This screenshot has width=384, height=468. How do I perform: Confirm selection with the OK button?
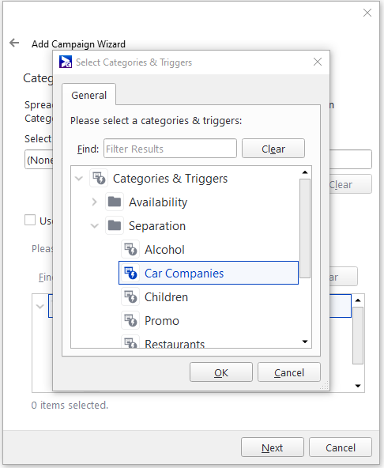(221, 372)
